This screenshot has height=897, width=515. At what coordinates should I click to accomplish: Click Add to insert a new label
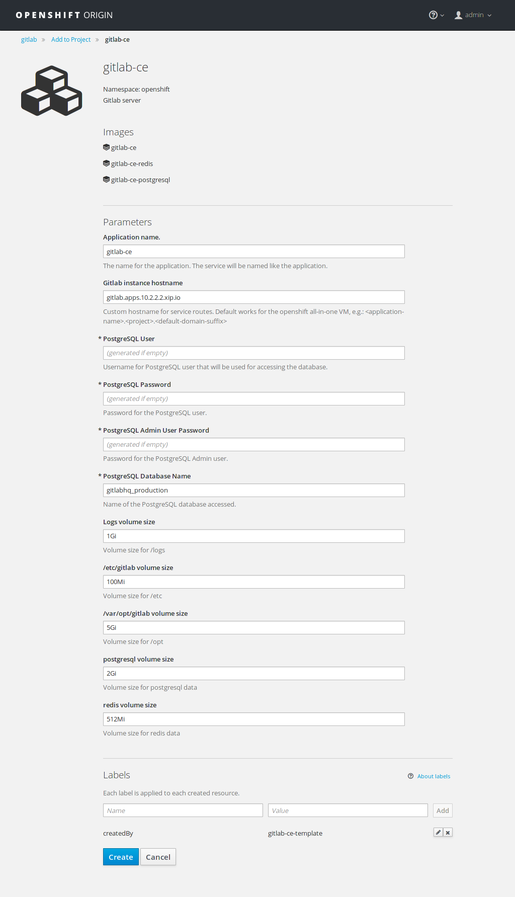(442, 810)
